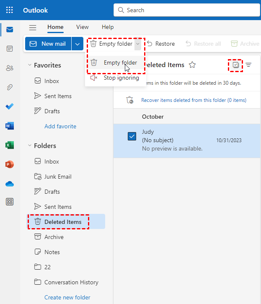261x304 pixels.
Task: Open the Files attachment paperclip icon
Action: (9, 87)
